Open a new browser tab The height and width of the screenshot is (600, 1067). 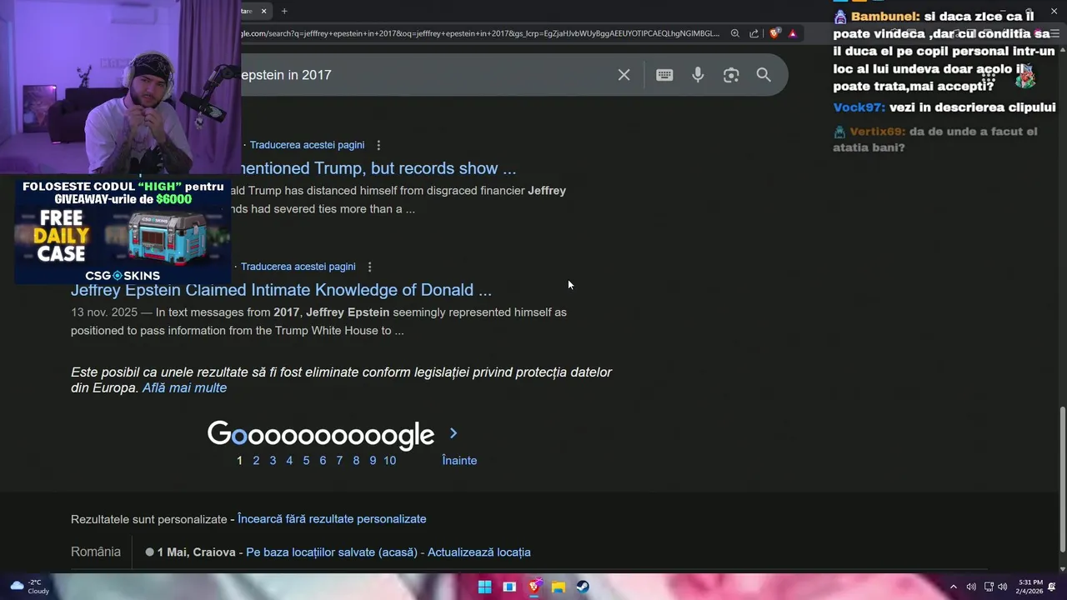284,11
